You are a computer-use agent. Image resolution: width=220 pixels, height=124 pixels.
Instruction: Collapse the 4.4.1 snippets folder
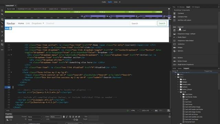(176, 77)
